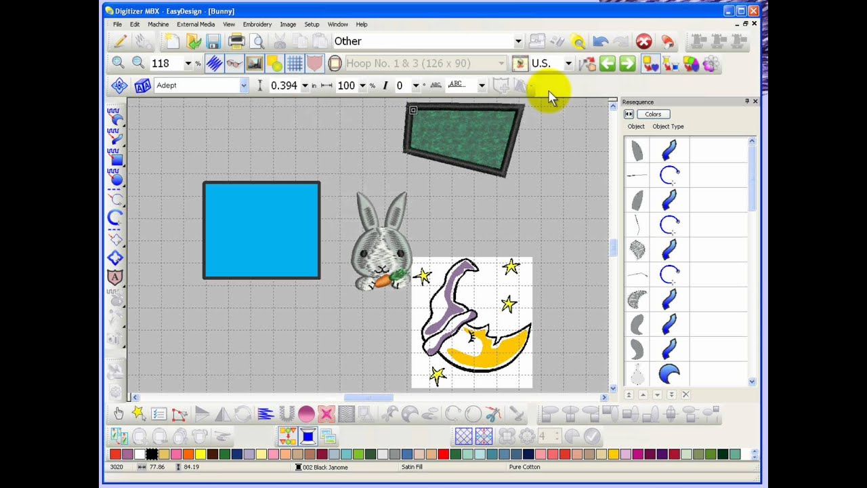This screenshot has width=867, height=488.
Task: Open the italic angle 0 dropdown
Action: [x=415, y=85]
